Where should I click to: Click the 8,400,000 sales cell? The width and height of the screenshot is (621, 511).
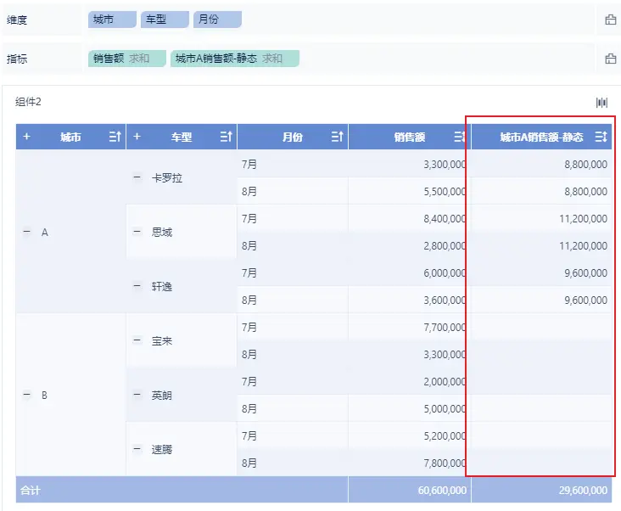tap(410, 218)
